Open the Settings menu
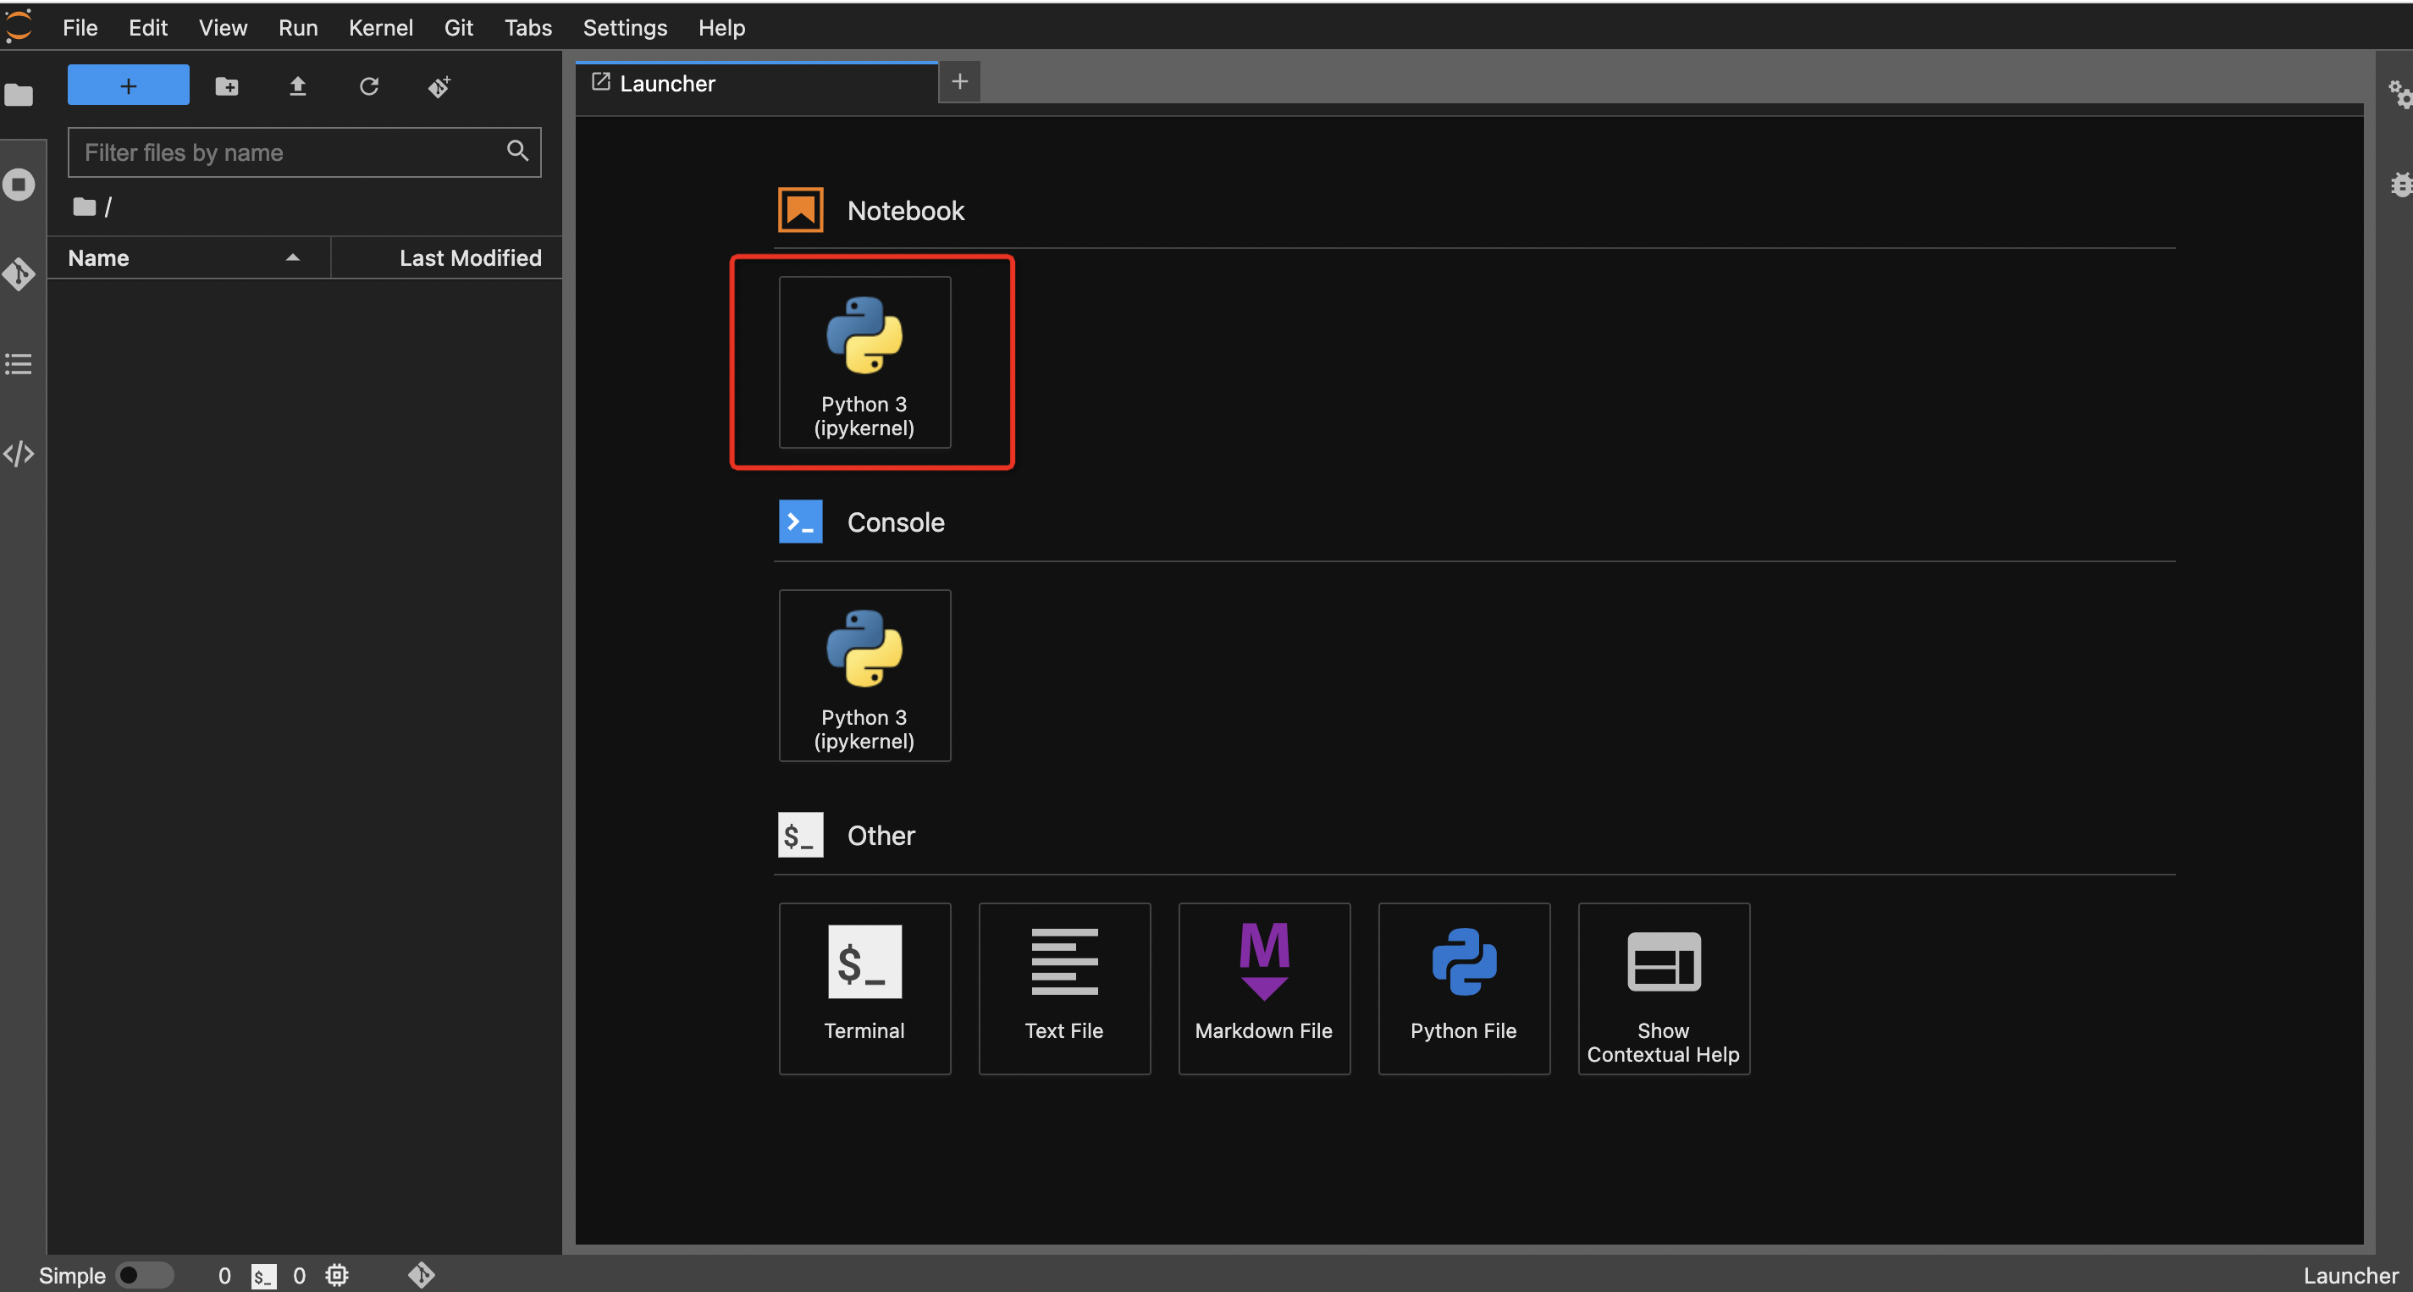The height and width of the screenshot is (1292, 2413). 624,28
